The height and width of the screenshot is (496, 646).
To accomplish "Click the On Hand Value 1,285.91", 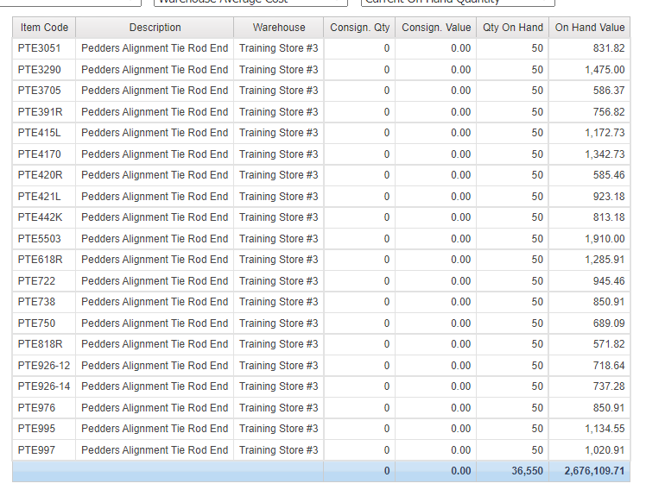I will 605,260.
